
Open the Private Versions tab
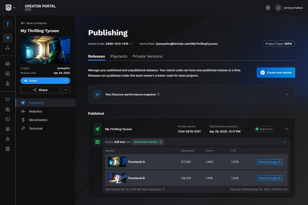(147, 56)
